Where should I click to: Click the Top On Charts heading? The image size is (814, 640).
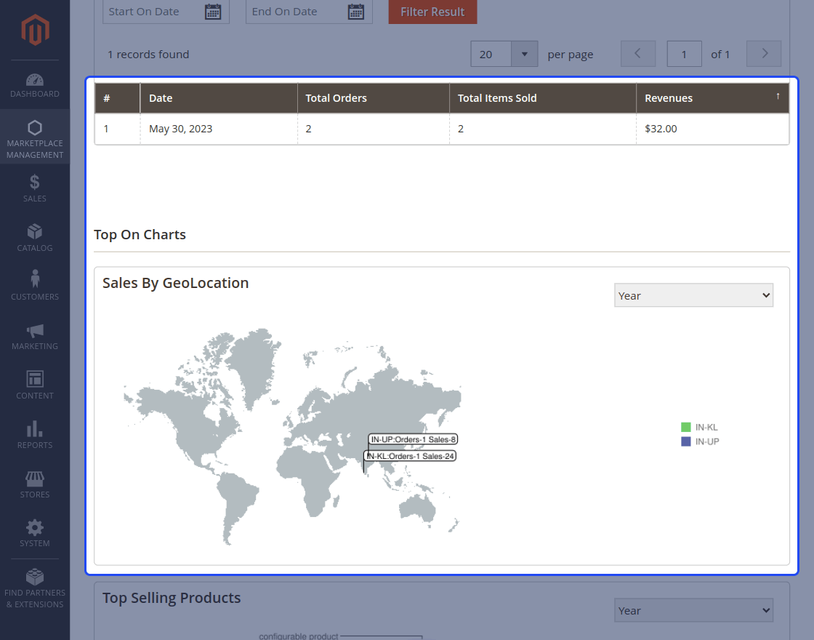coord(140,234)
